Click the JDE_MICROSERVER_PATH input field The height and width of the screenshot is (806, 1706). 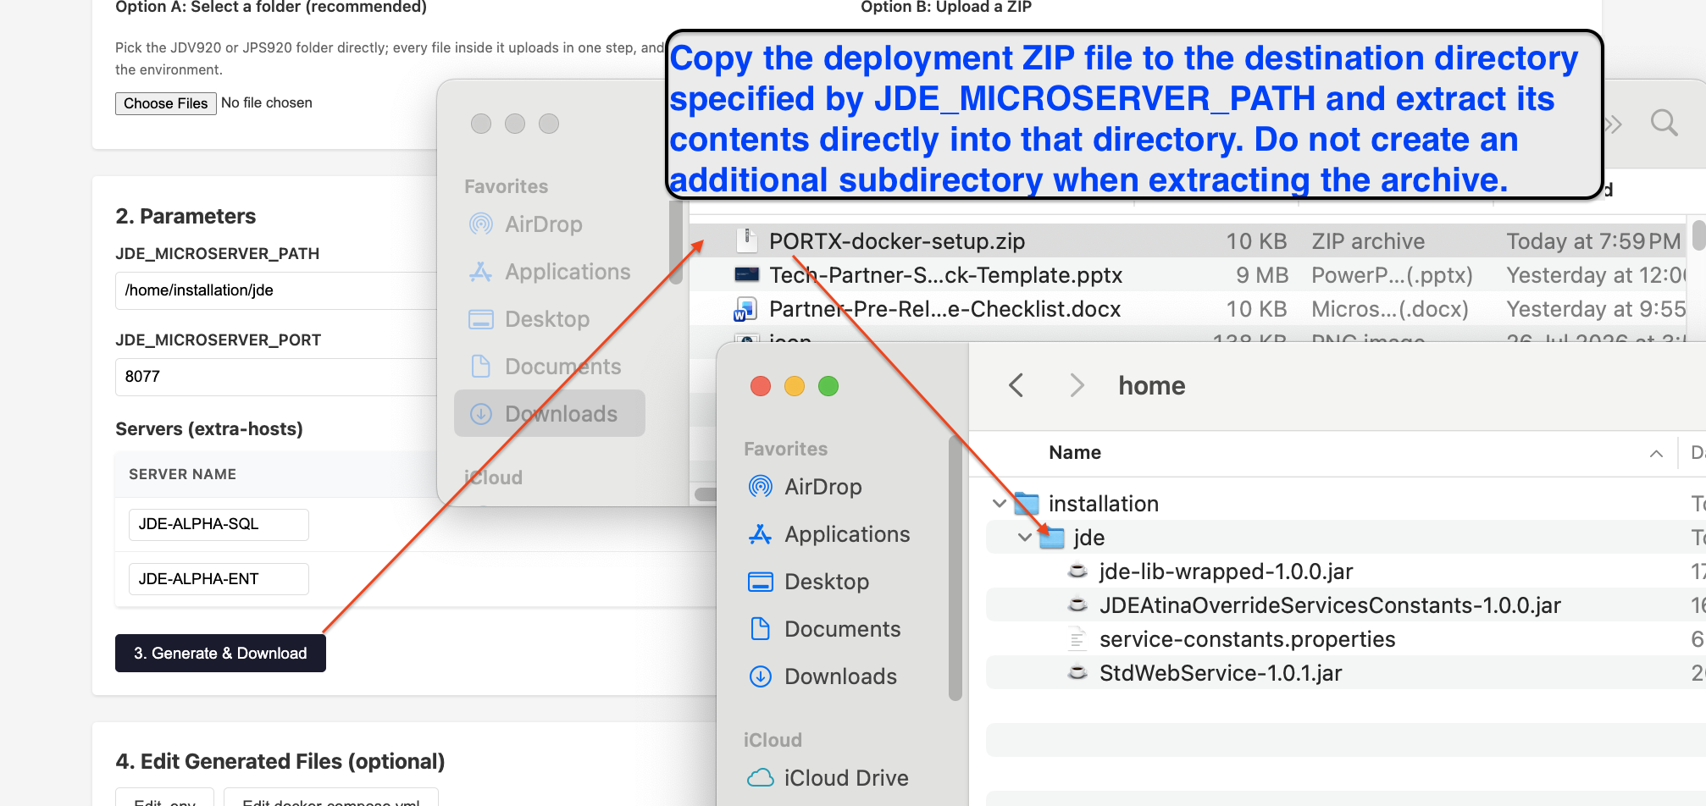276,290
